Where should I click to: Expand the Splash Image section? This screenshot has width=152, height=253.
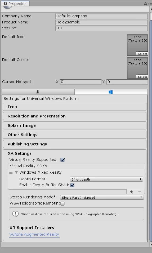click(x=75, y=125)
